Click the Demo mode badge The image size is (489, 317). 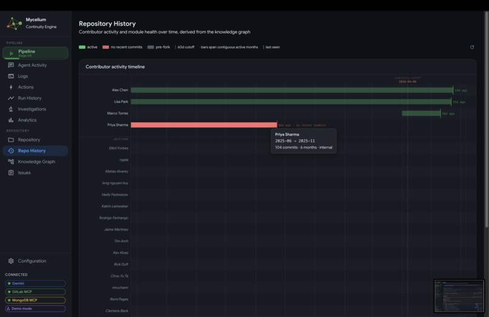(35, 309)
